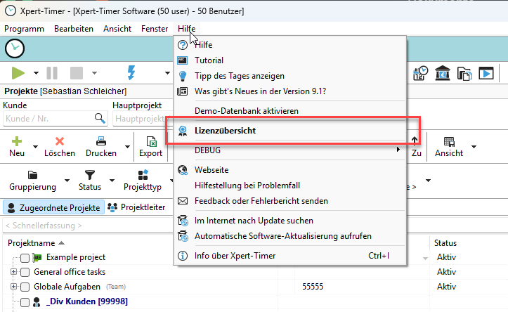
Task: Click the Löschen red X icon
Action: (60, 141)
